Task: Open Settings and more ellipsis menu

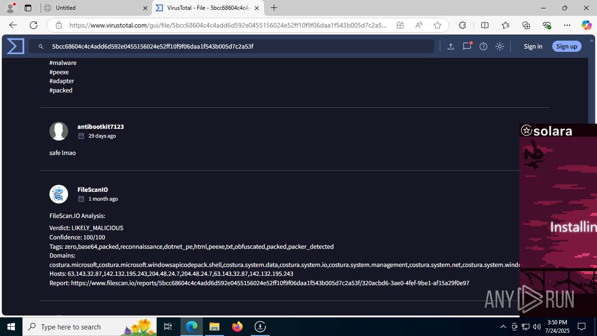Action: [567, 25]
